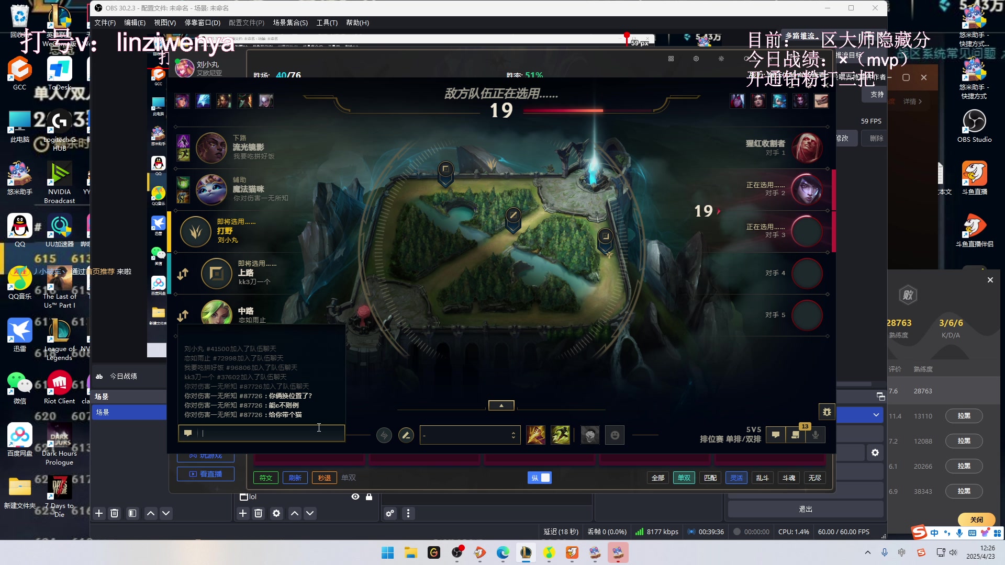Open Windows Start button on taskbar
This screenshot has width=1005, height=565.
pos(388,552)
